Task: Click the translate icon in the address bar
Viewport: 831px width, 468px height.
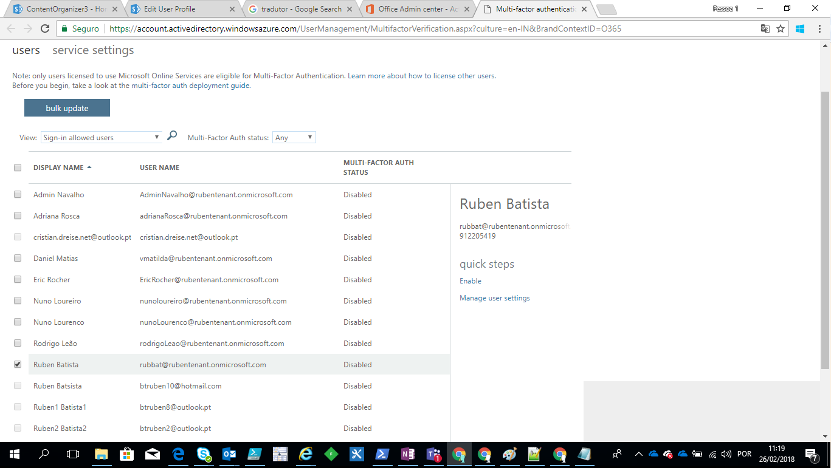Action: 765,28
